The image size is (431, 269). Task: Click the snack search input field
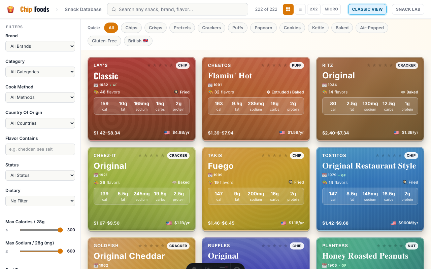177,9
